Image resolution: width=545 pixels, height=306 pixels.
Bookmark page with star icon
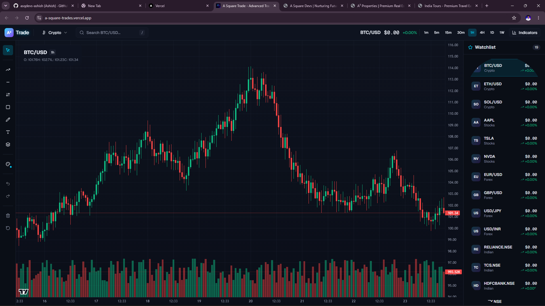tap(514, 18)
